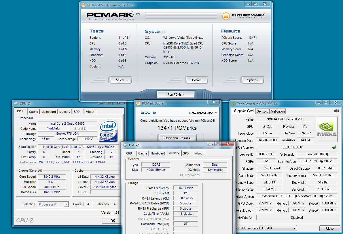Open the Mainboard tab in the CPU-Z Memory window
This screenshot has height=234, width=343.
pyautogui.click(x=158, y=153)
